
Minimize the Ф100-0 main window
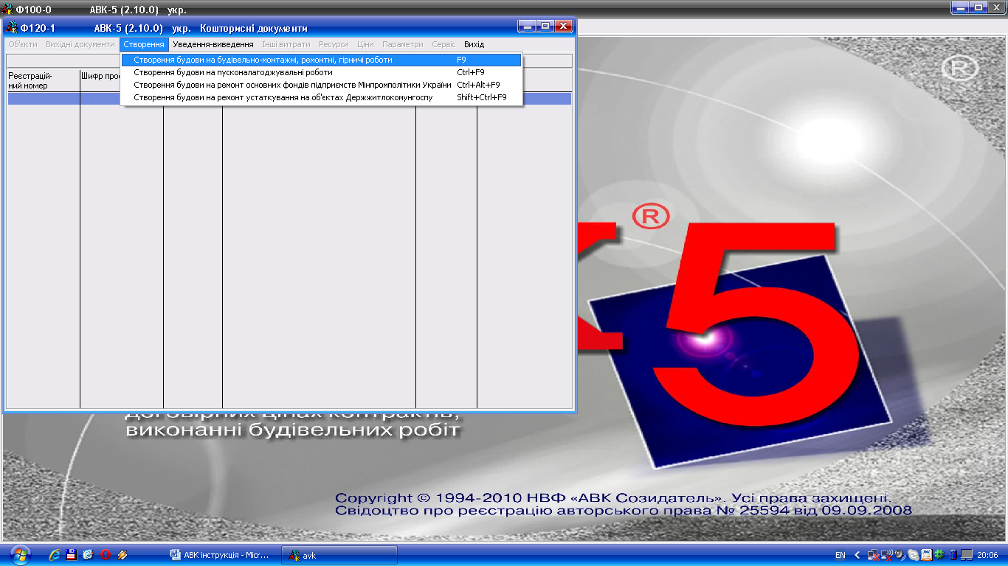point(961,7)
